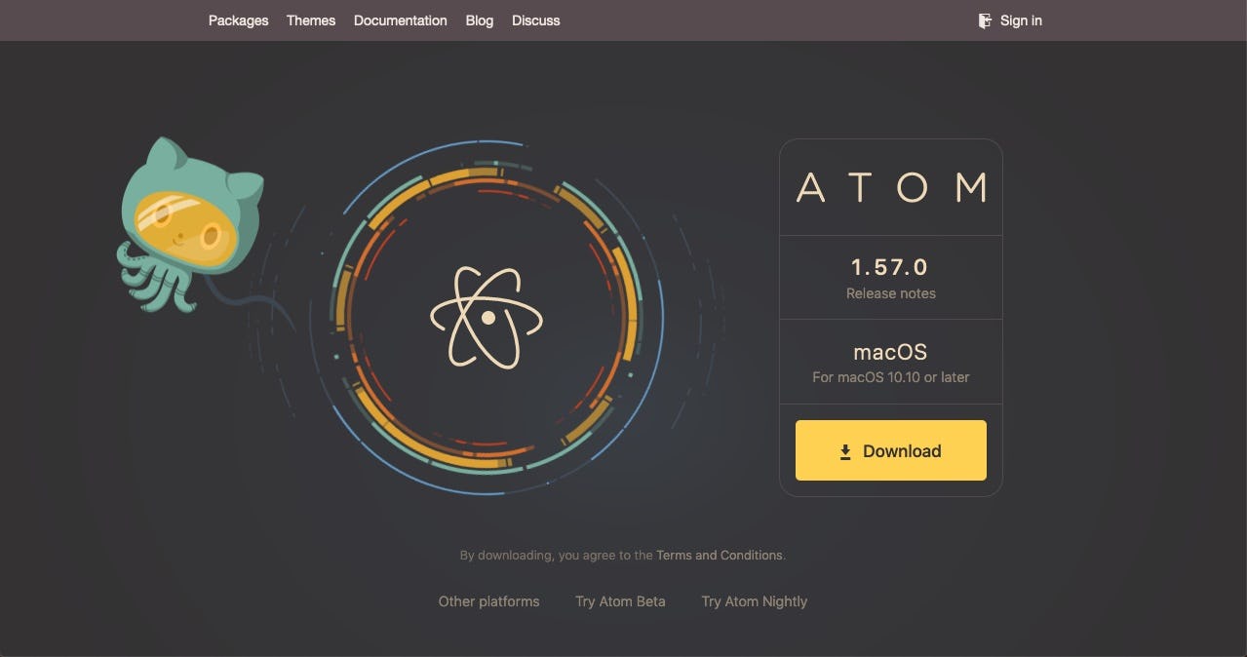Open the Packages page from the navigation
This screenshot has width=1247, height=657.
238,19
